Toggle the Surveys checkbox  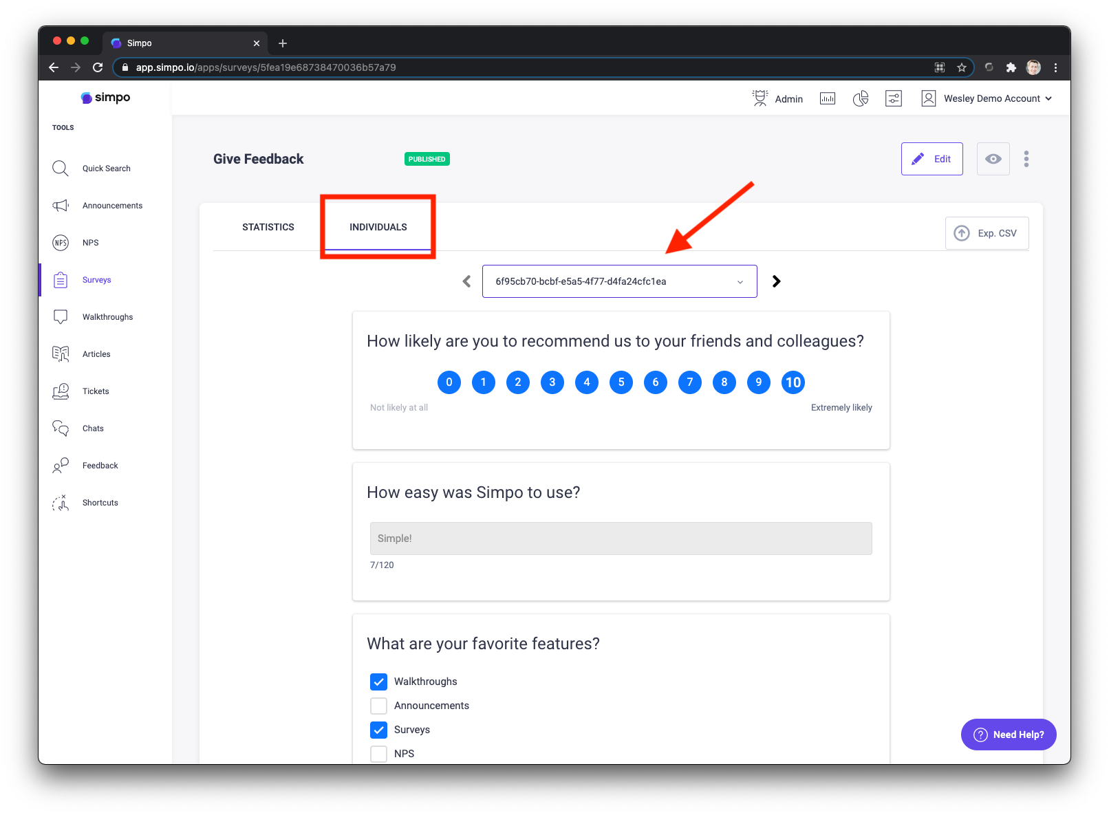tap(378, 730)
